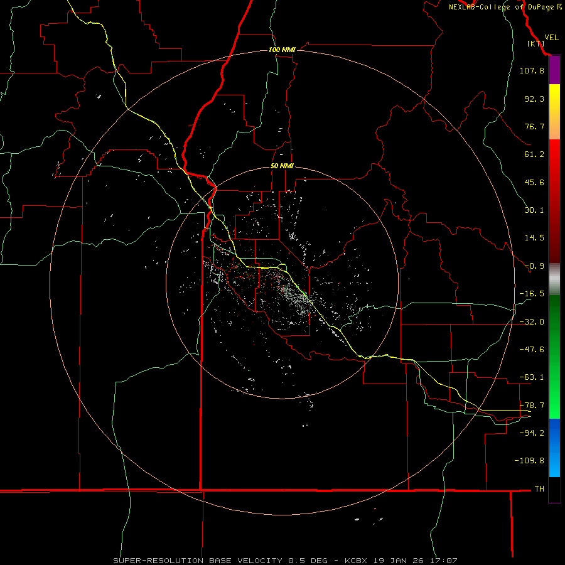Click the [KT] units label
The image size is (565, 565).
tap(536, 43)
